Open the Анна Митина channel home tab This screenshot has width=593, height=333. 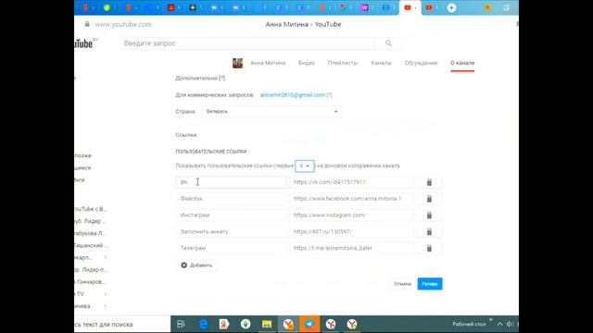(268, 63)
